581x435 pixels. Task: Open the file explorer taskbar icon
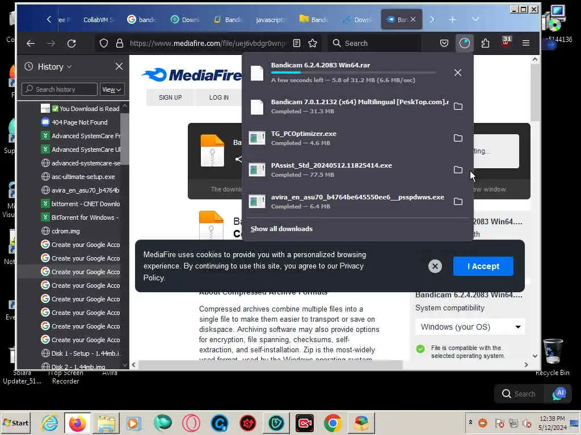click(x=106, y=423)
